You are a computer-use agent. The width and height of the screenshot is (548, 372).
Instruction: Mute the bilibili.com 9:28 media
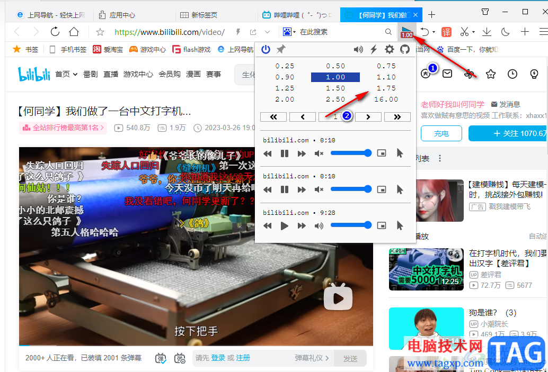click(x=319, y=226)
